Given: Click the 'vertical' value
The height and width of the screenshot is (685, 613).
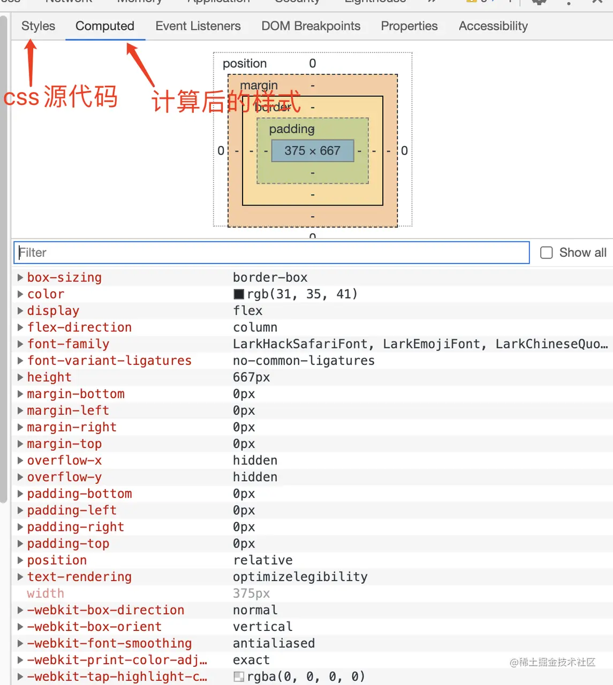Looking at the screenshot, I should pos(263,627).
